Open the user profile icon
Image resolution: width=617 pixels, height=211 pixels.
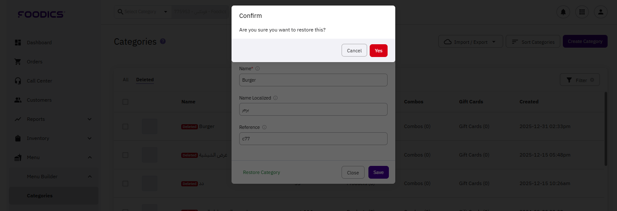[600, 12]
